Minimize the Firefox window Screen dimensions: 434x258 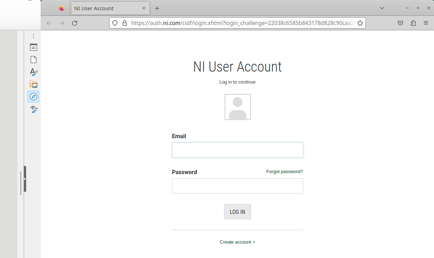[407, 8]
